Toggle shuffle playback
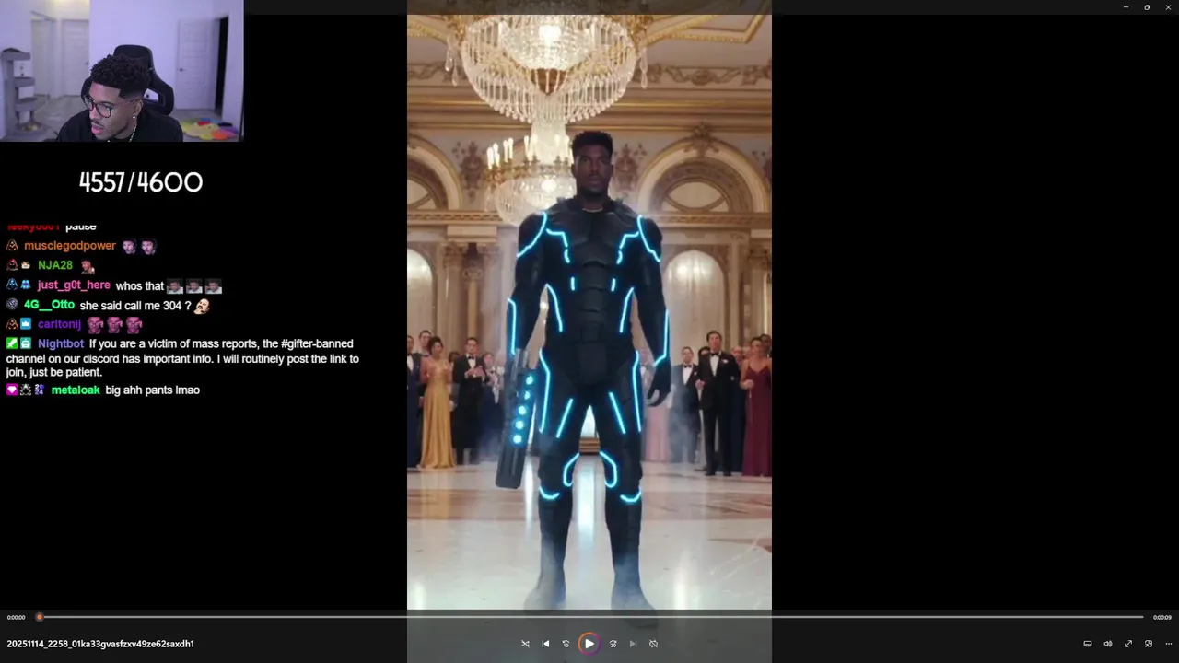 pyautogui.click(x=525, y=644)
